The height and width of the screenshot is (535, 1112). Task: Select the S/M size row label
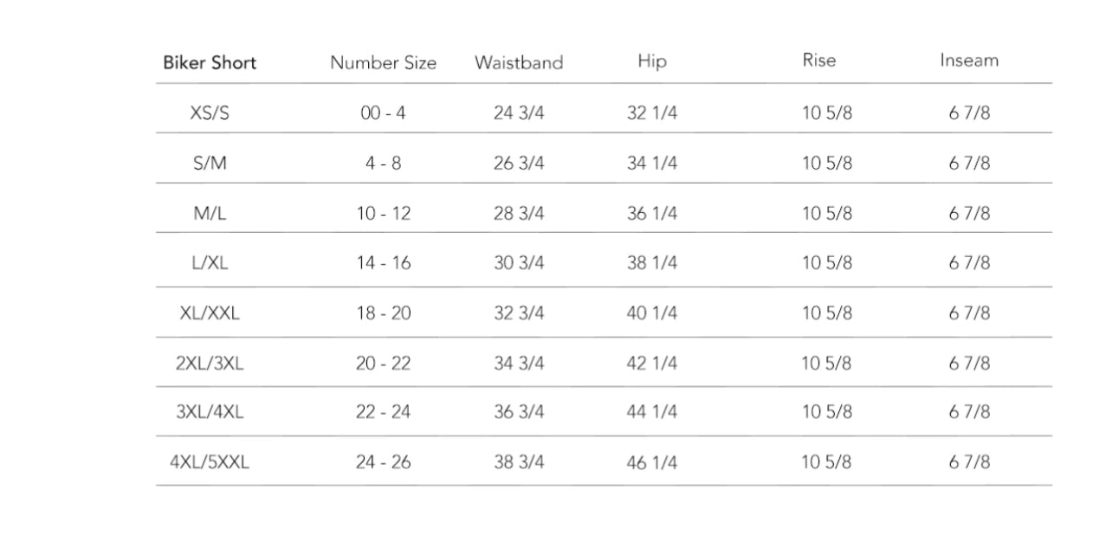[x=210, y=164]
